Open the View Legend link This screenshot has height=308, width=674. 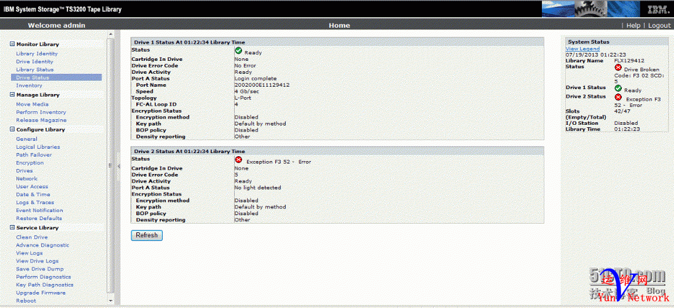pyautogui.click(x=582, y=49)
